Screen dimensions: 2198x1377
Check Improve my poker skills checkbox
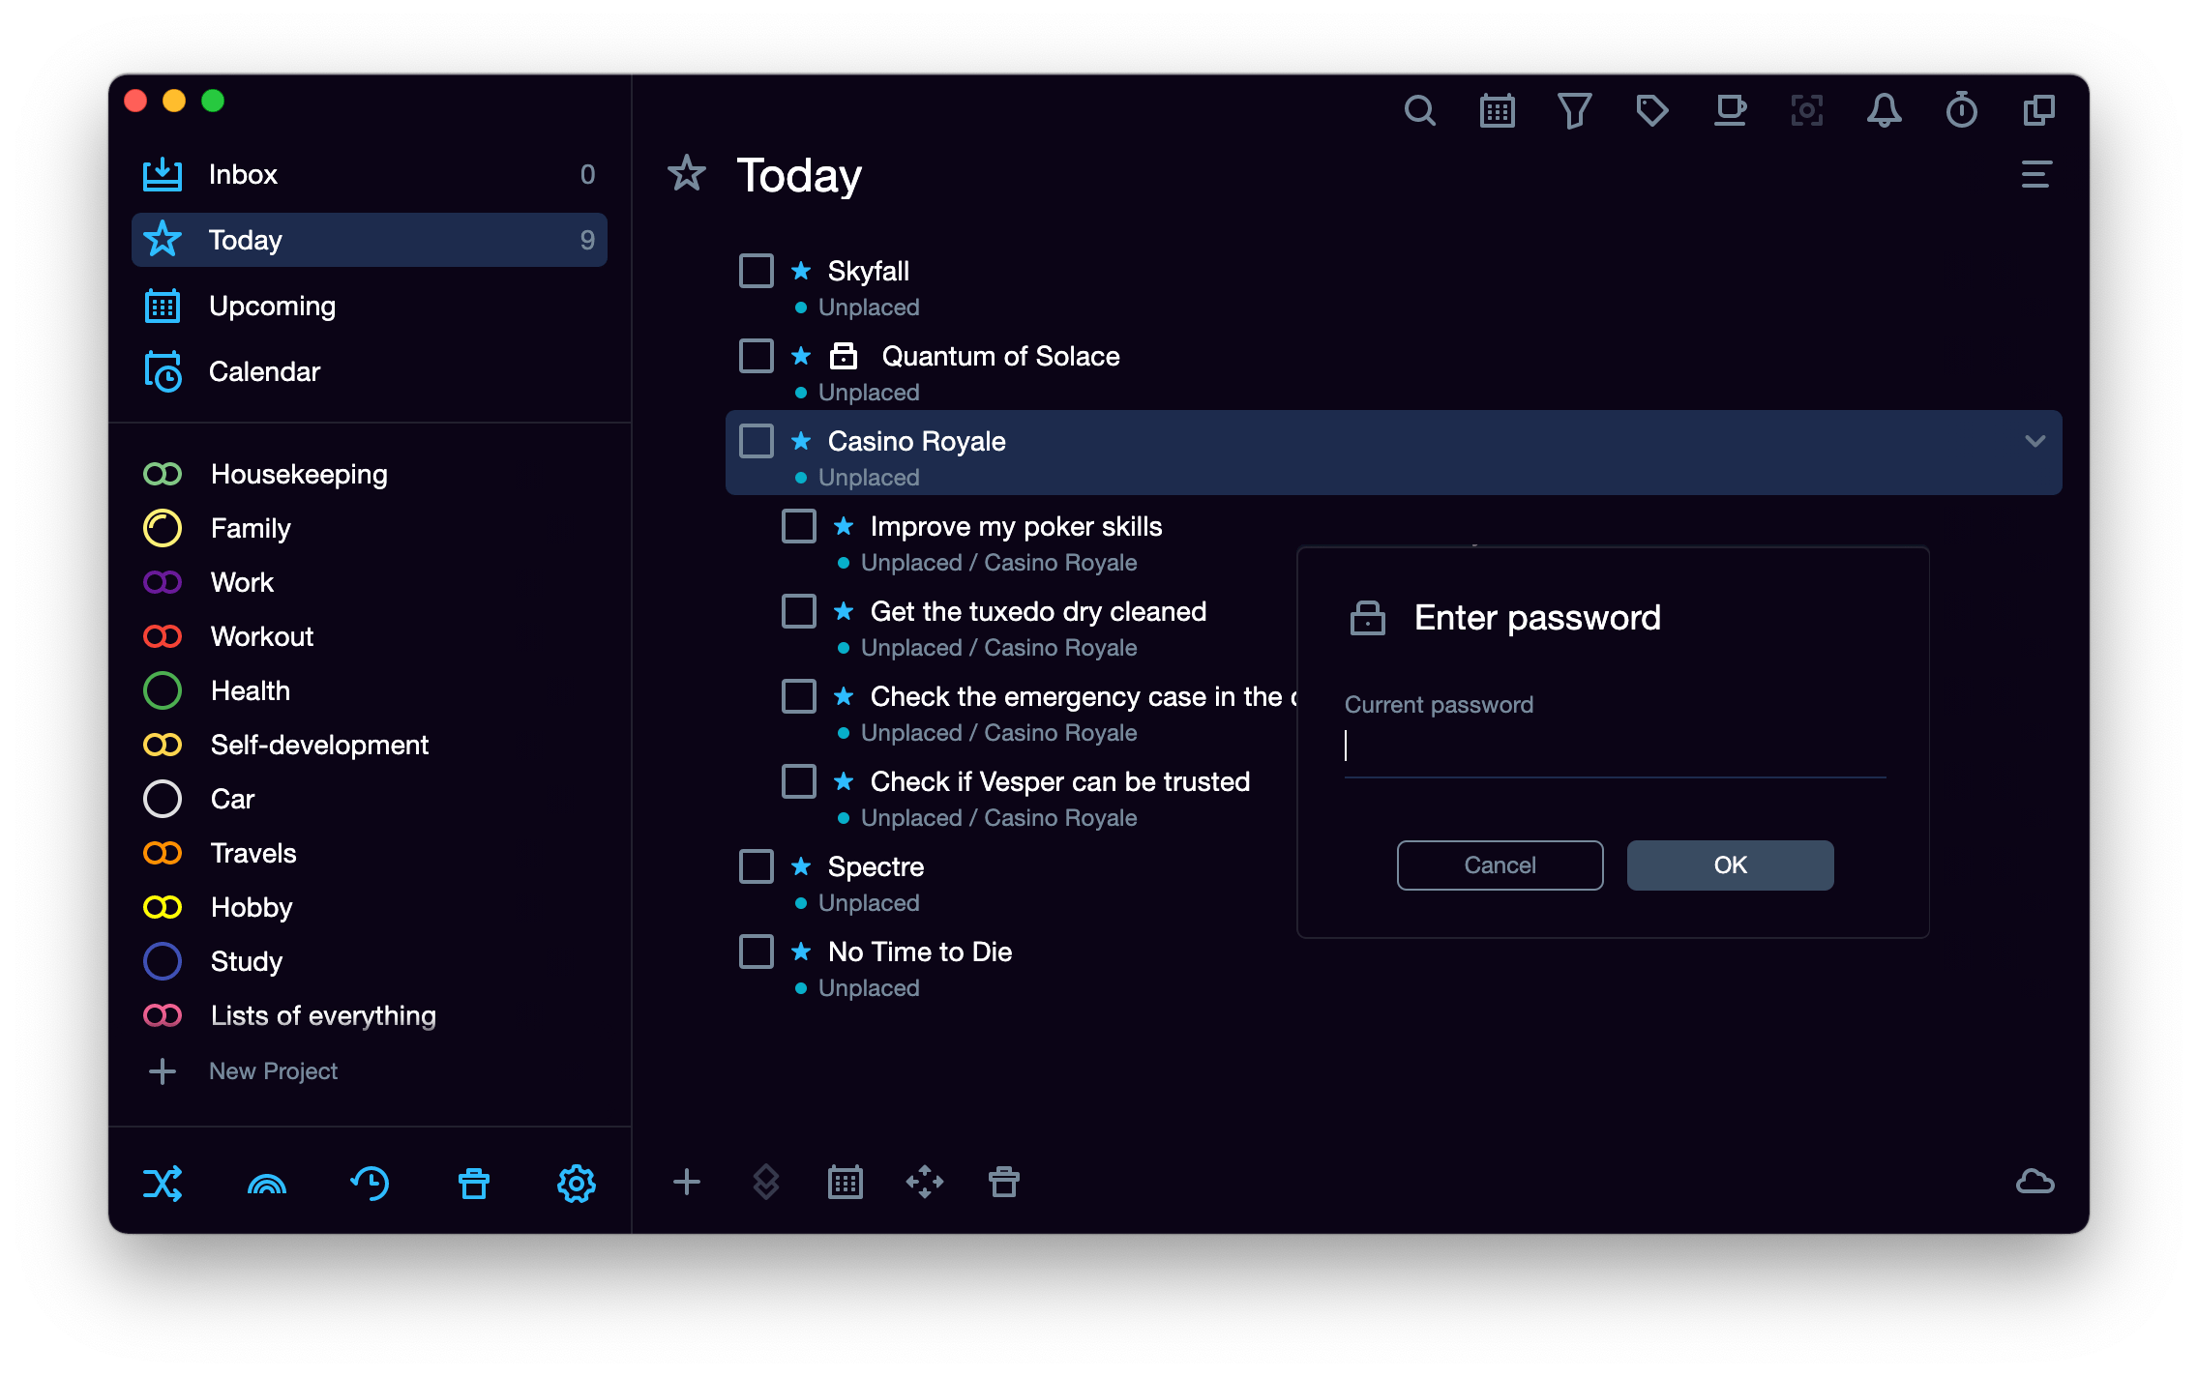799,526
